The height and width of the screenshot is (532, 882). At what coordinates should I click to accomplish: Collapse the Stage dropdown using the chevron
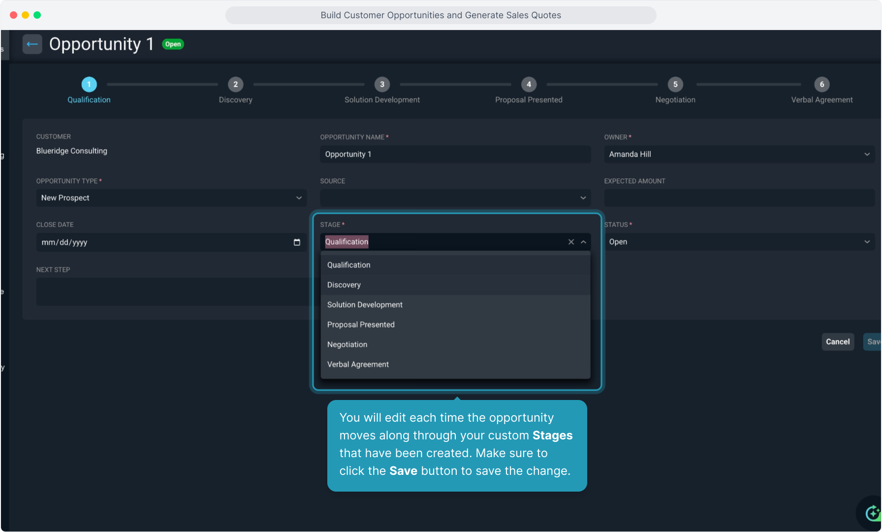coord(583,242)
